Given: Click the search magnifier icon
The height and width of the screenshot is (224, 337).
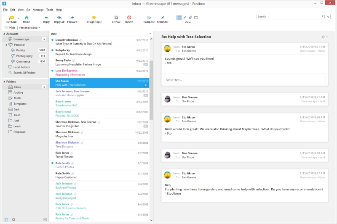Looking at the screenshot, I should coord(324,16).
